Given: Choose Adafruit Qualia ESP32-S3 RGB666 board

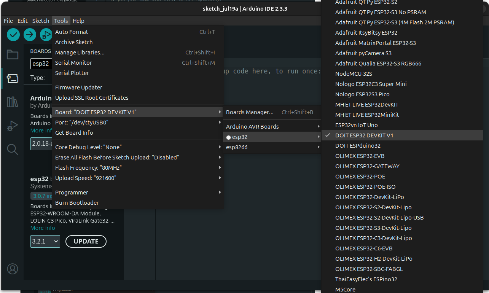Looking at the screenshot, I should click(x=402, y=64).
